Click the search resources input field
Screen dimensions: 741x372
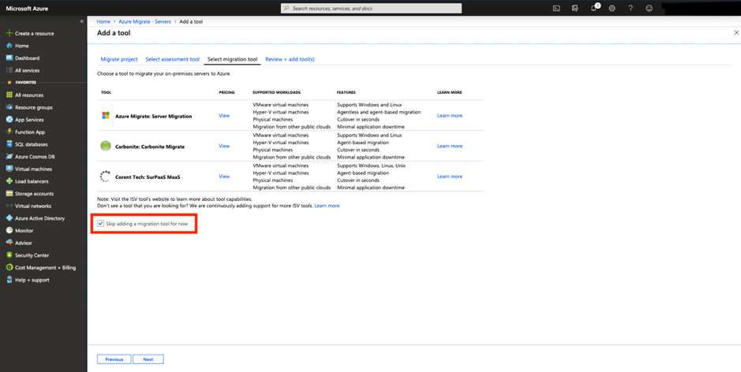pyautogui.click(x=371, y=9)
